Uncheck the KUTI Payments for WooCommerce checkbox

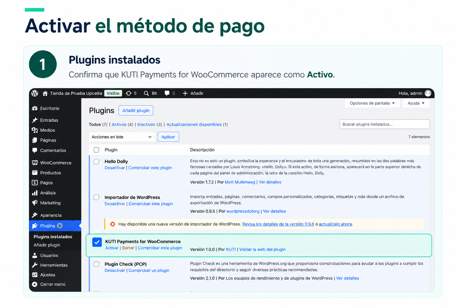tap(97, 242)
